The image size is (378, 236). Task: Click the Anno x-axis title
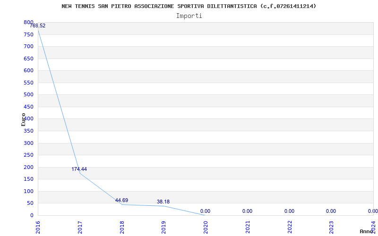366,231
